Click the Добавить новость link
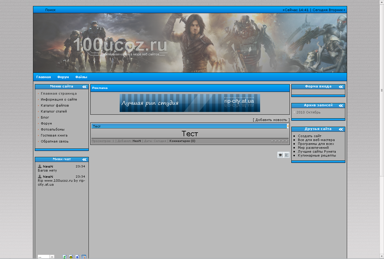Viewport: 384px width, 259px height. (x=271, y=120)
